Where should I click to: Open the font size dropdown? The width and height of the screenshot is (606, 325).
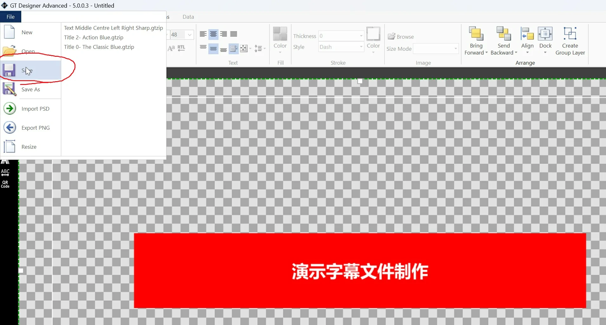(189, 35)
